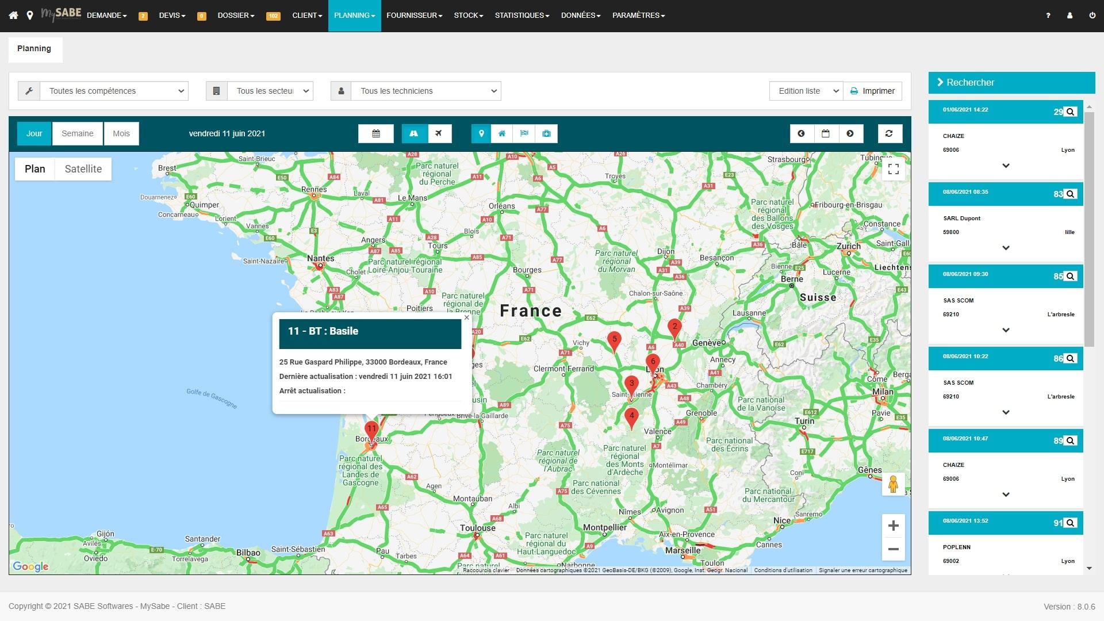The height and width of the screenshot is (621, 1104).
Task: Expand the SARL Dupont entry details
Action: 1006,248
